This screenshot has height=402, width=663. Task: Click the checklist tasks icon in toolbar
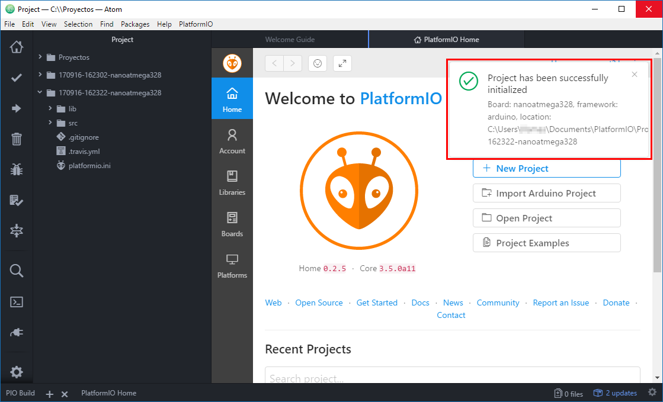(17, 200)
